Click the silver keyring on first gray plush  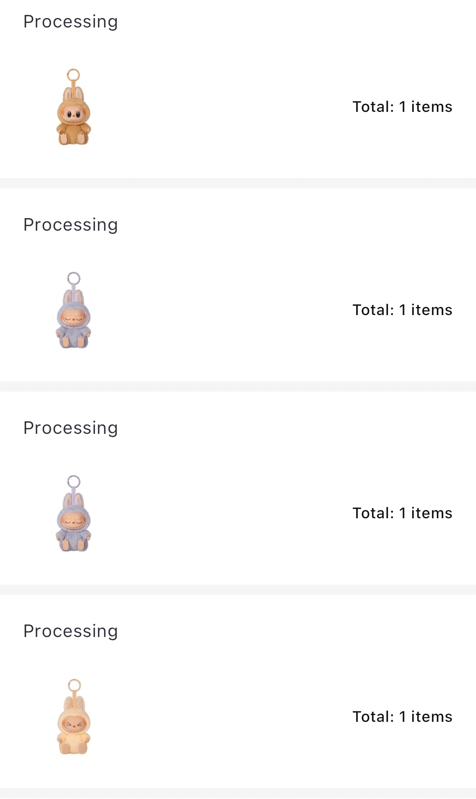tap(74, 278)
